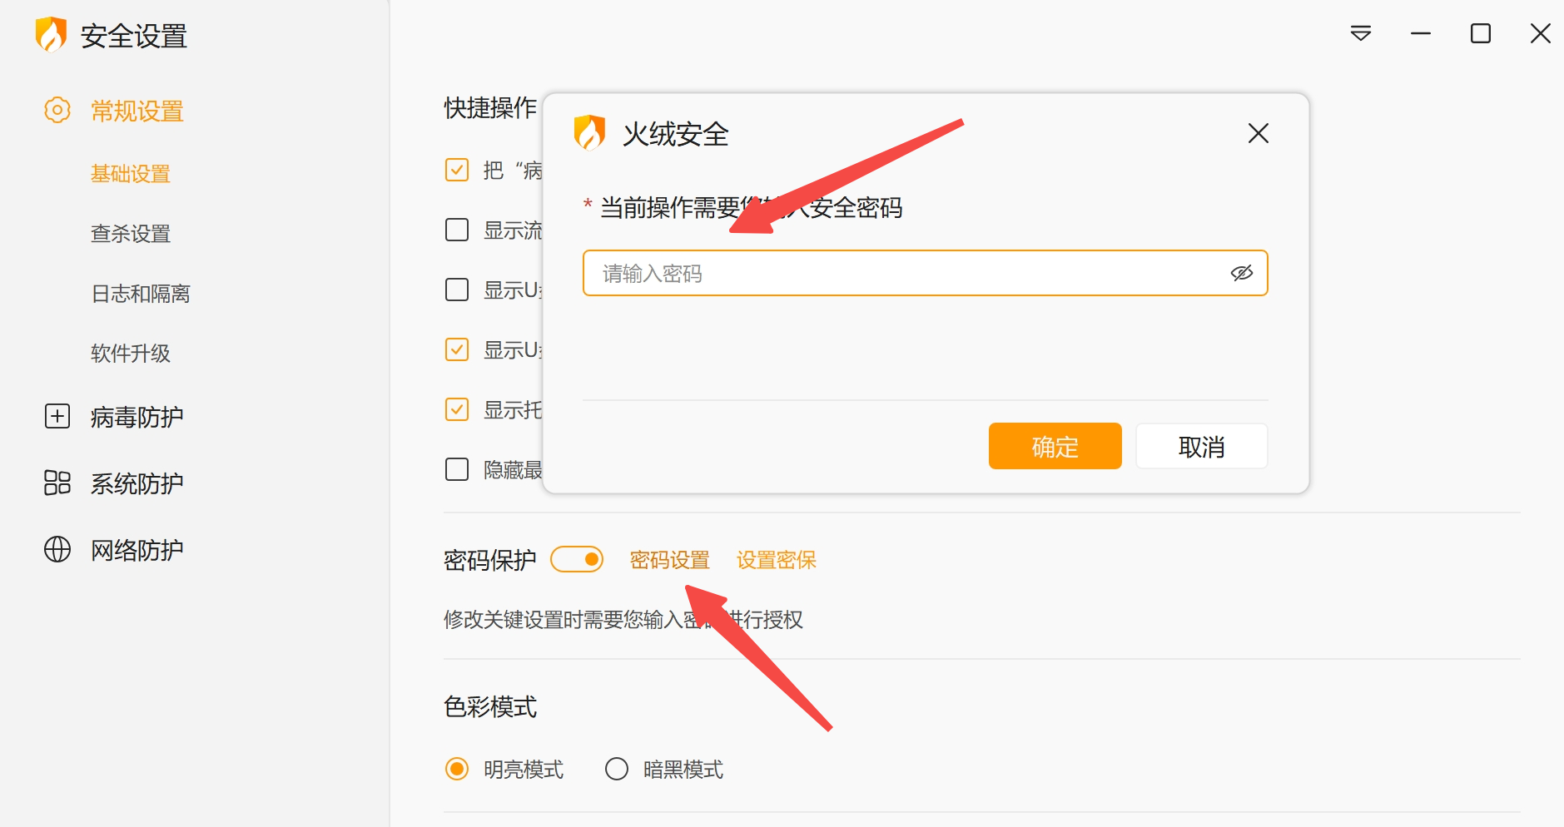Toggle password visibility eye icon
This screenshot has height=827, width=1564.
click(1241, 273)
